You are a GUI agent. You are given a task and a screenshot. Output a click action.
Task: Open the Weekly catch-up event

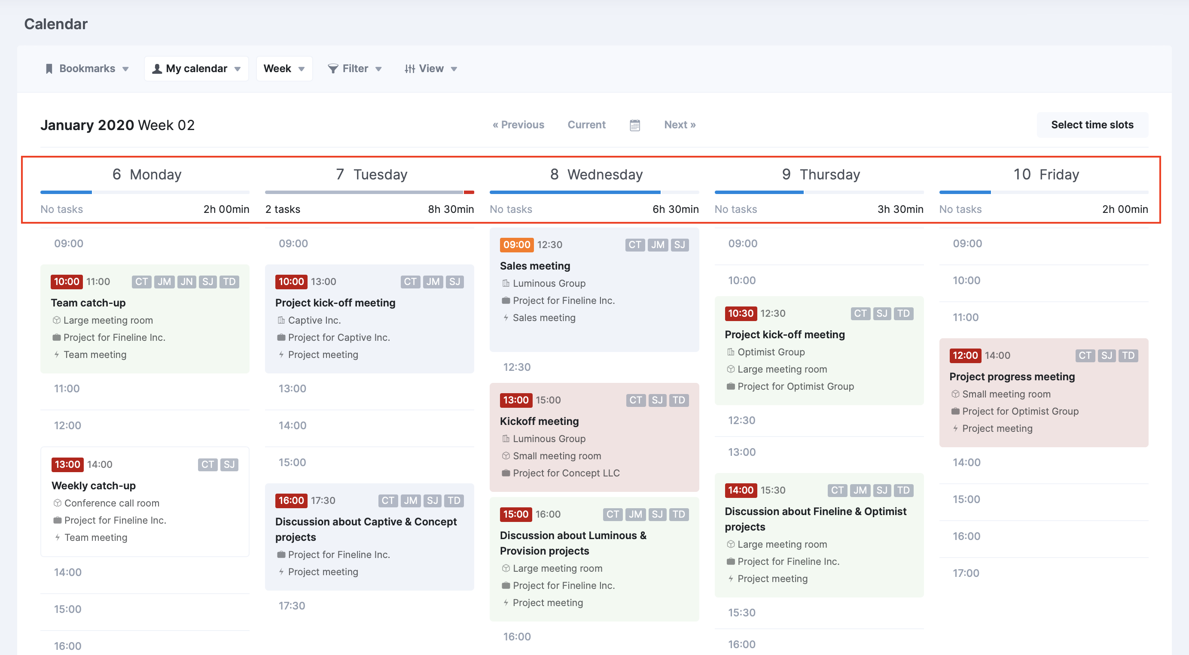145,501
